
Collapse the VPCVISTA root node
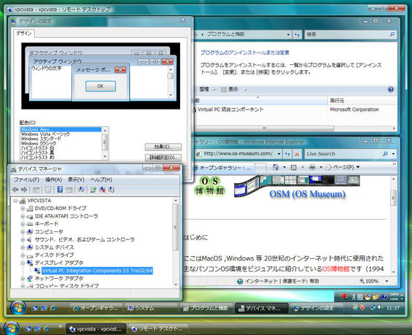click(15, 201)
